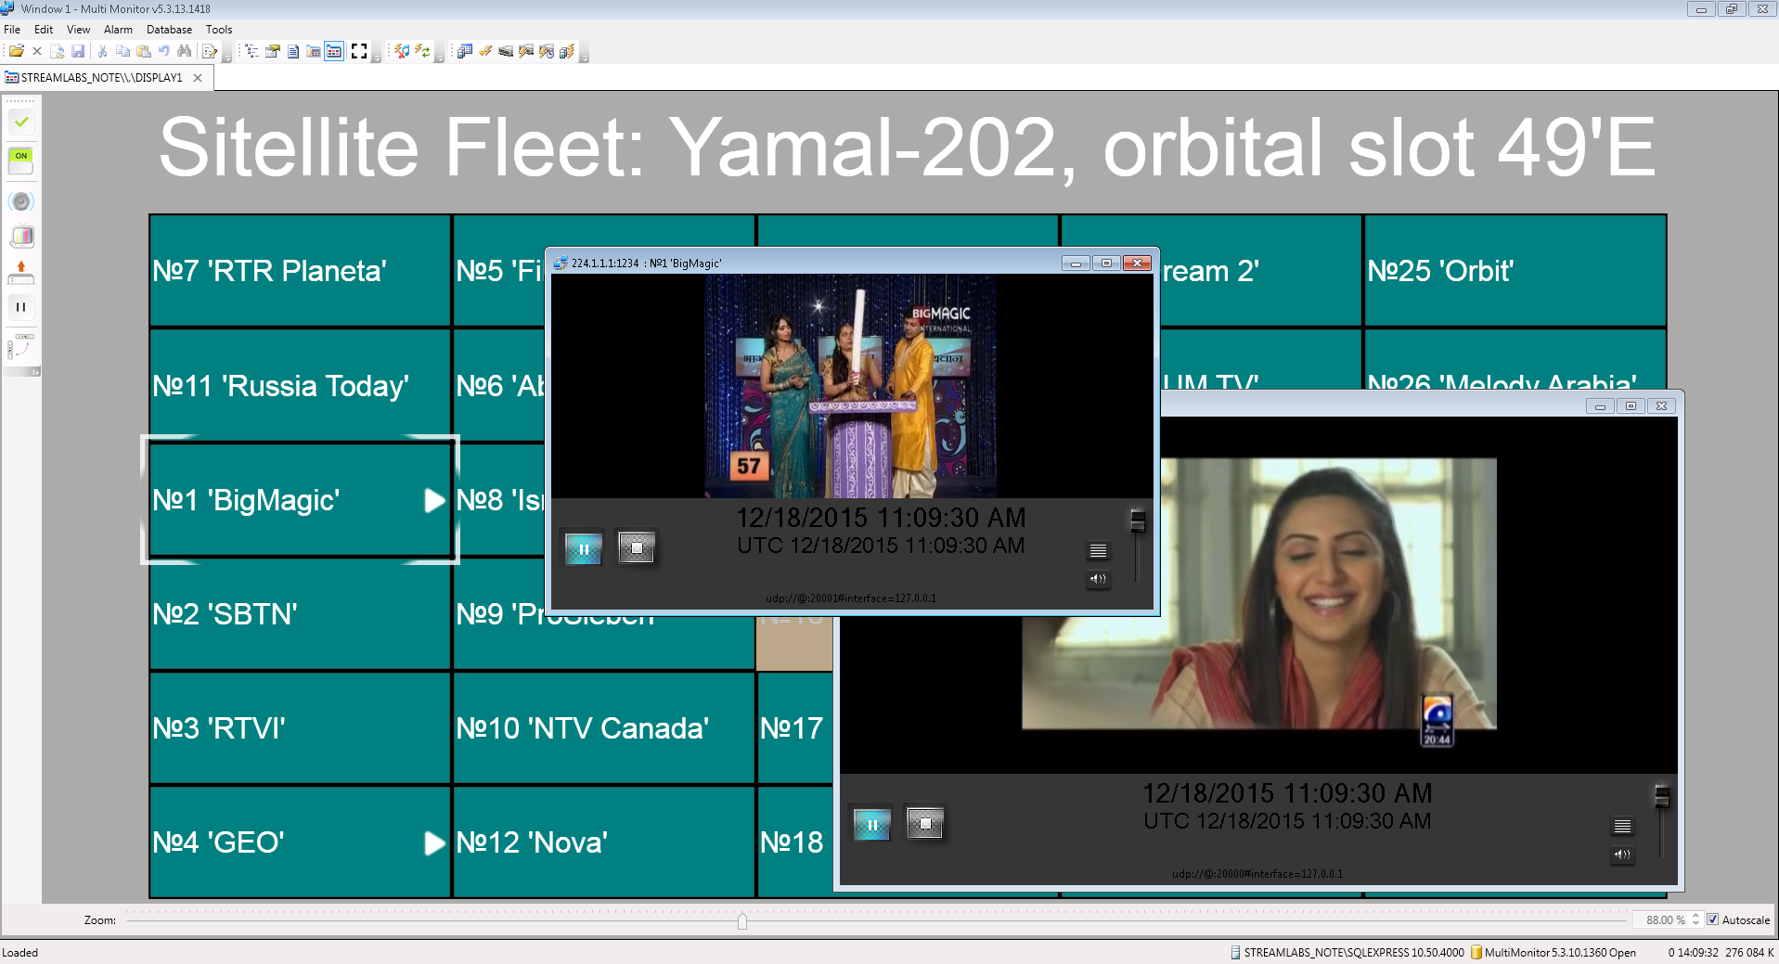Expand the sidebar with bottom arrow
The width and height of the screenshot is (1779, 964).
click(35, 372)
